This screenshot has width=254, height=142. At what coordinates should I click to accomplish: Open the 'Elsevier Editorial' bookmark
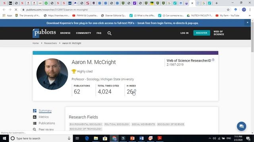pyautogui.click(x=114, y=15)
